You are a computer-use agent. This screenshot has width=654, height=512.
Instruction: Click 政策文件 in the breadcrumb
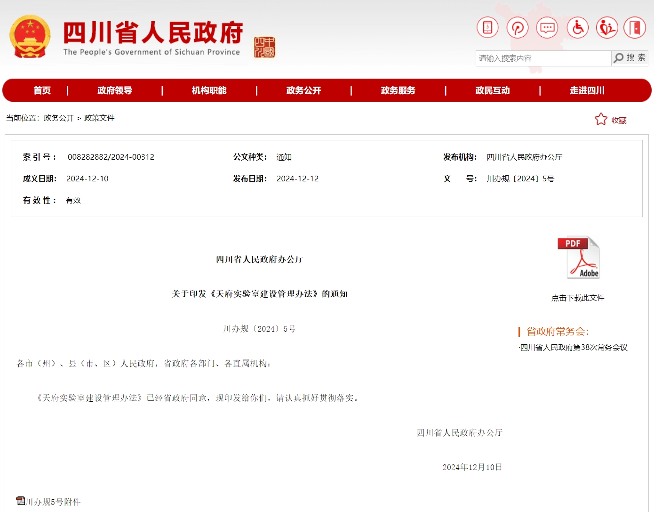(99, 118)
